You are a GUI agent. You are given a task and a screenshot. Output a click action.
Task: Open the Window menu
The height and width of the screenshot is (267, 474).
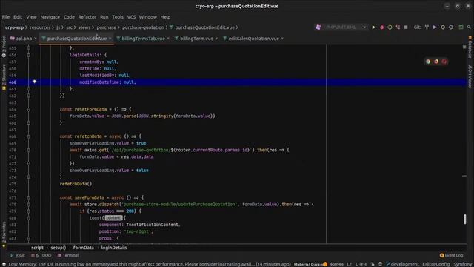tap(148, 17)
